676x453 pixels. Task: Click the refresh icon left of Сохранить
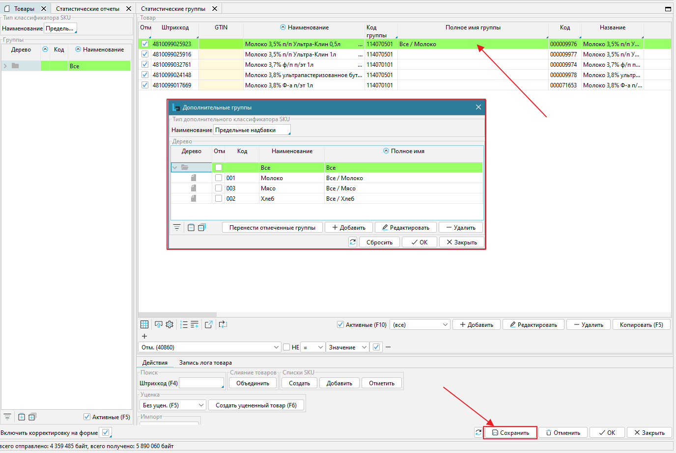coord(478,432)
